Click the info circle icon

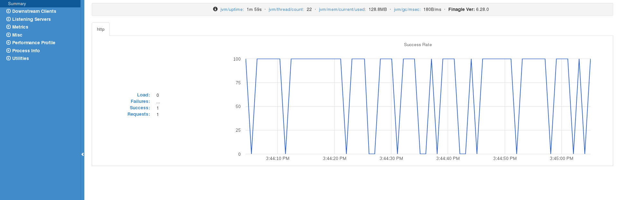pos(215,9)
